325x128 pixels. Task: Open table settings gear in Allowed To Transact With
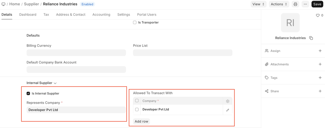pos(228,101)
